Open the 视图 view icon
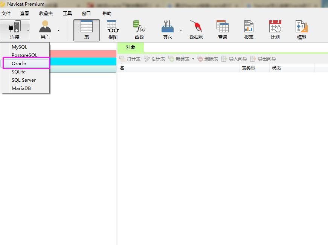This screenshot has width=328, height=245. (113, 27)
